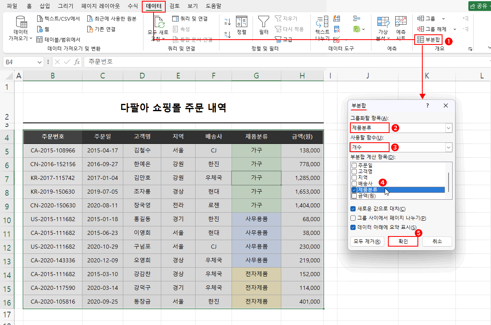Image resolution: width=491 pixels, height=325 pixels.
Task: Click the 확인 button
Action: pyautogui.click(x=402, y=241)
